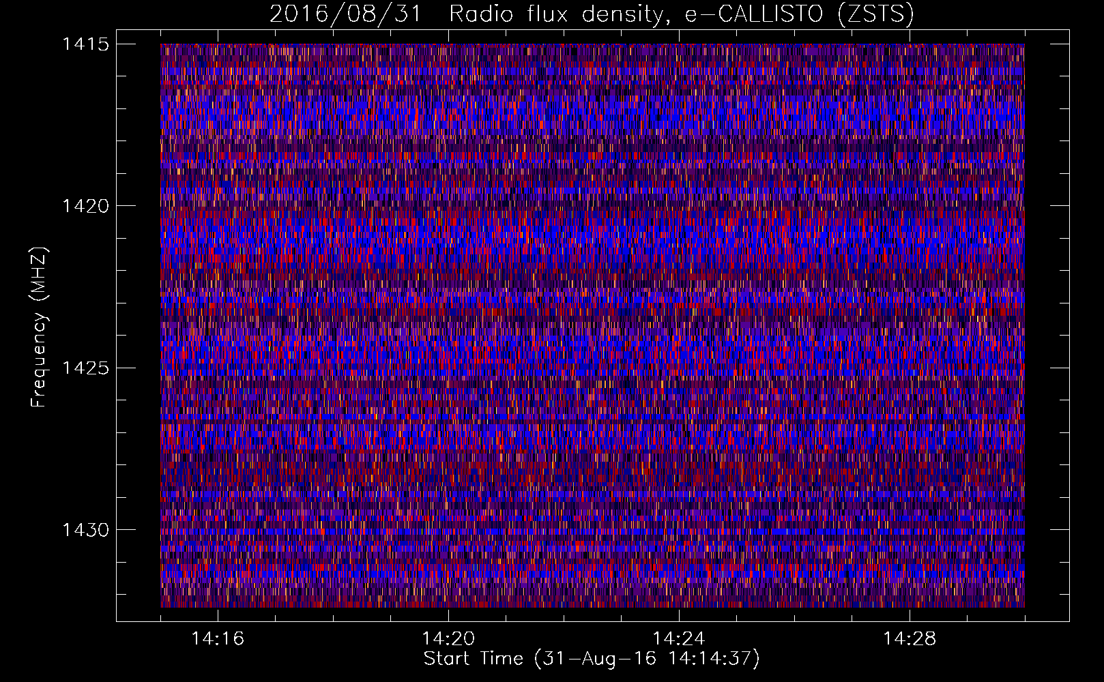
Task: Click the 1425 frequency axis label
Action: [x=85, y=368]
